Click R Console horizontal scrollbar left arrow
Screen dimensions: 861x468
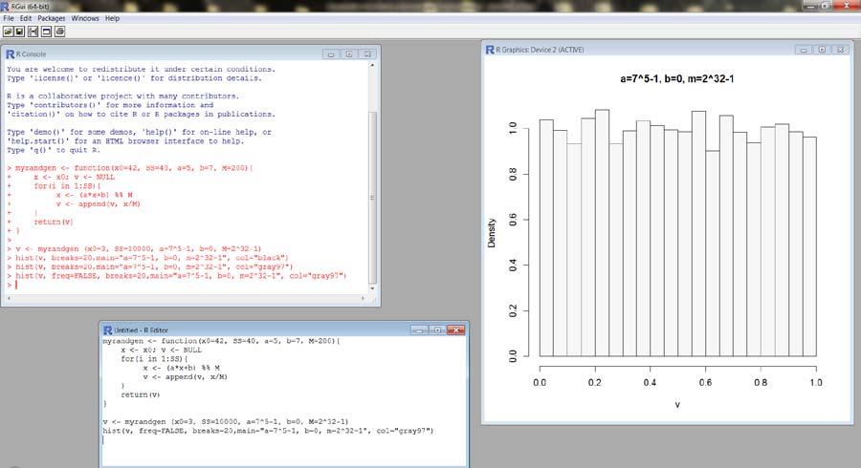click(x=10, y=298)
